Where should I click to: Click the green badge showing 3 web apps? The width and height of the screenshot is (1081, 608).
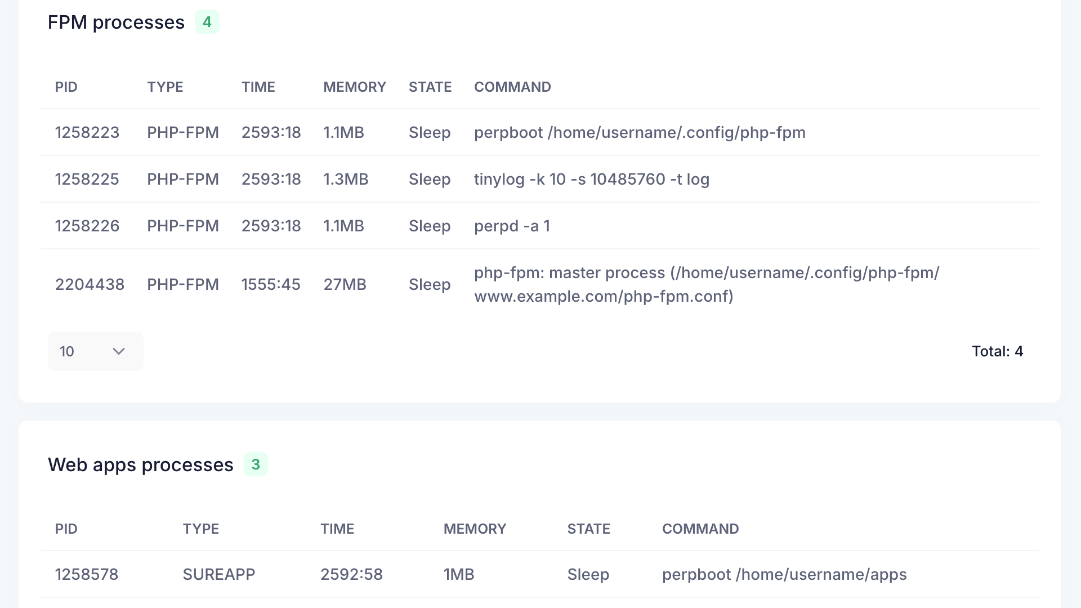[256, 464]
